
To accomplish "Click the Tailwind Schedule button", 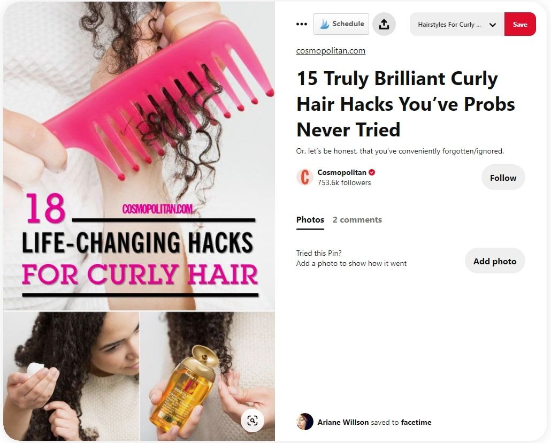I will point(341,24).
